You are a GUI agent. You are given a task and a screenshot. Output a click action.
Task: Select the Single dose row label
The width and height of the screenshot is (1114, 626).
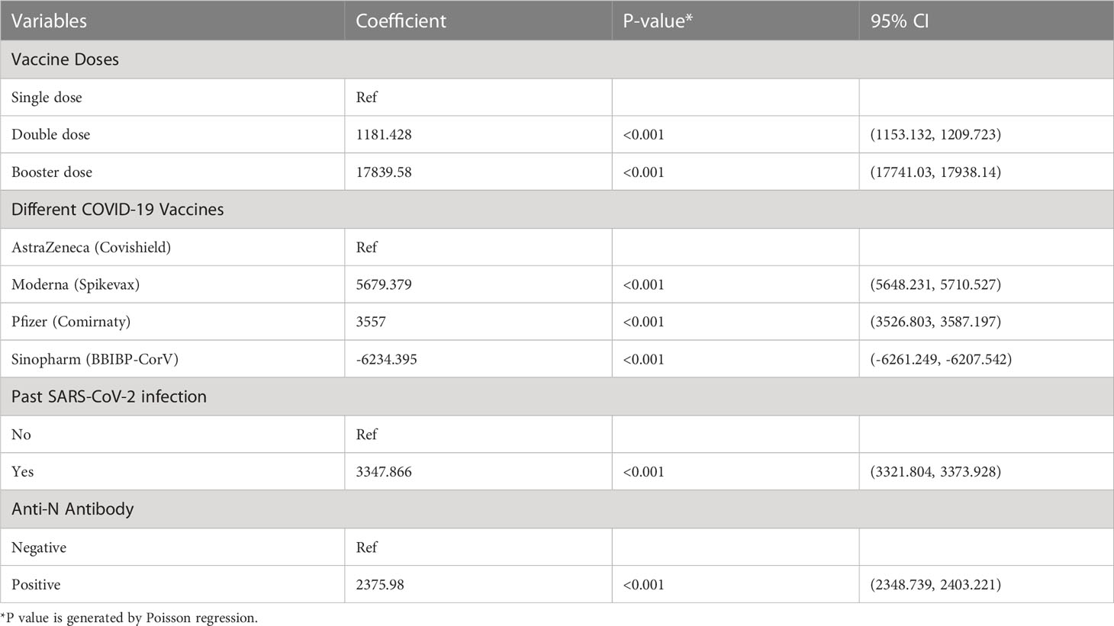(x=47, y=98)
